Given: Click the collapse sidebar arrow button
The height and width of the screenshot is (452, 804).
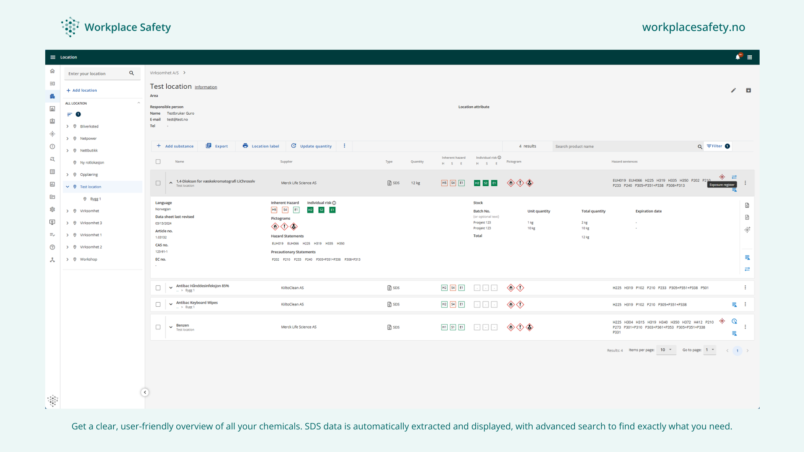Looking at the screenshot, I should point(145,393).
